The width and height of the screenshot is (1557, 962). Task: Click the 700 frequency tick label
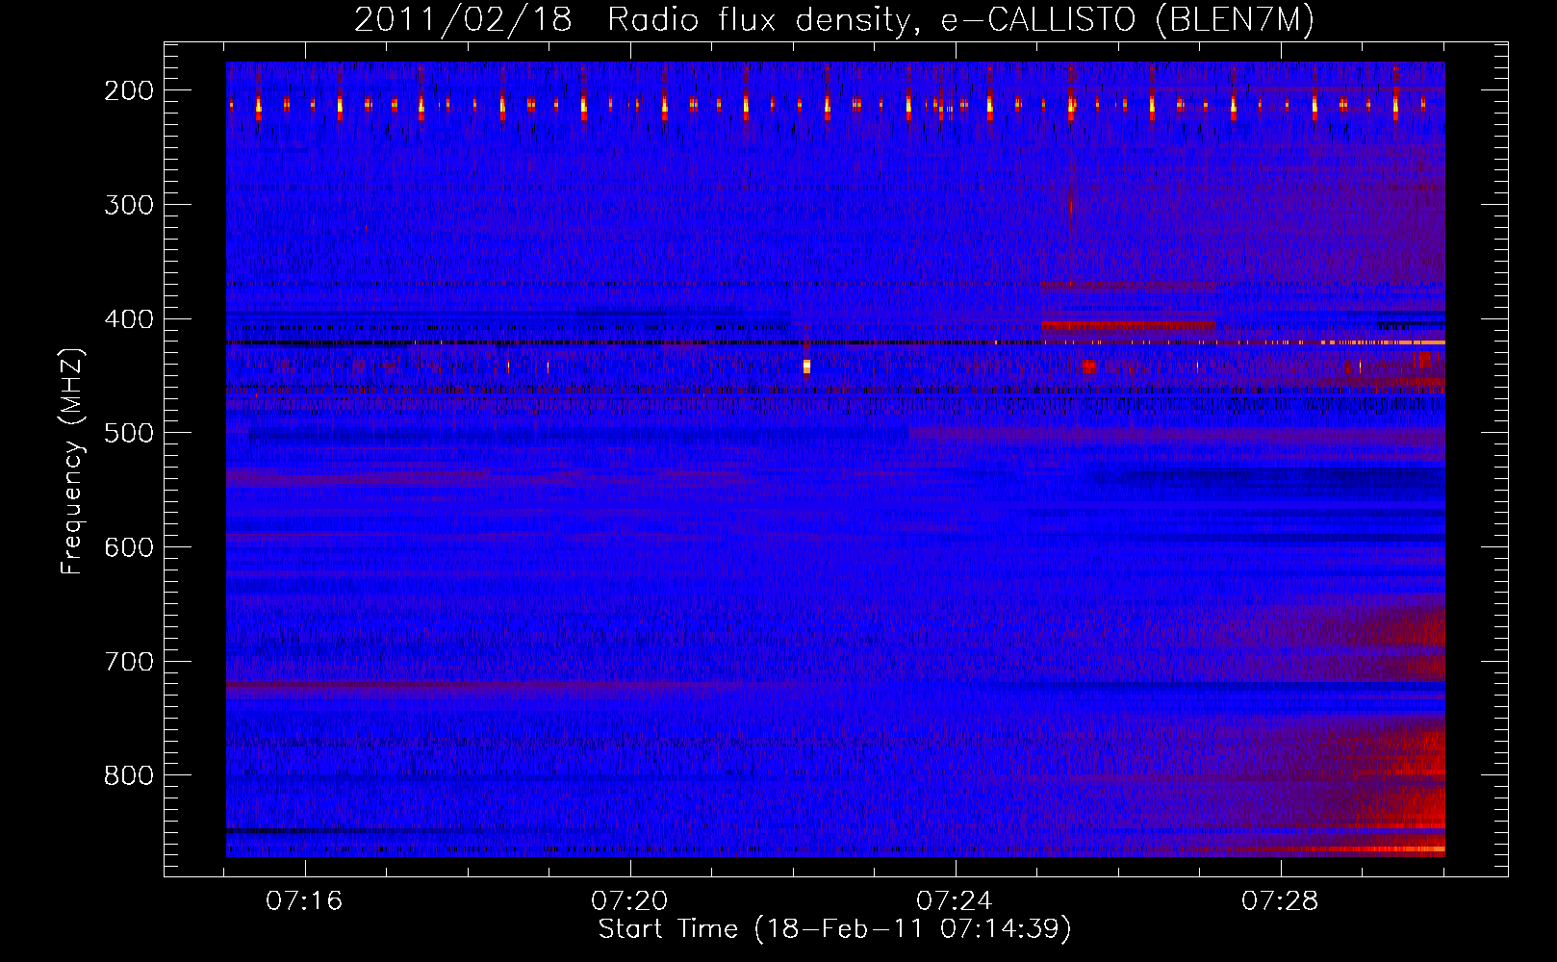[x=129, y=662]
